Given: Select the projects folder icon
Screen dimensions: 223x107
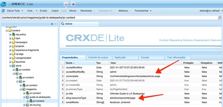Looking at the screenshot, I should (x=13, y=46).
